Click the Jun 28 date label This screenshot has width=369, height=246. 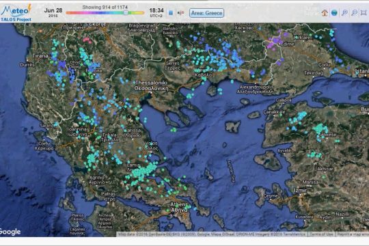[x=53, y=10]
